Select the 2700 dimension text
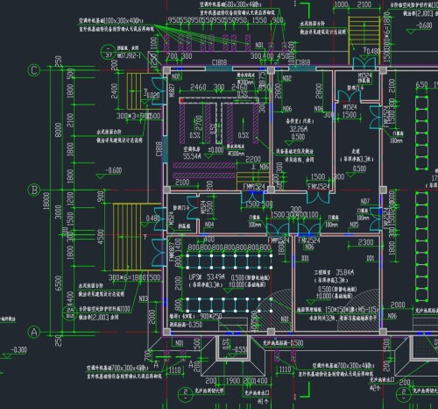The width and height of the screenshot is (438, 409). tap(198, 123)
